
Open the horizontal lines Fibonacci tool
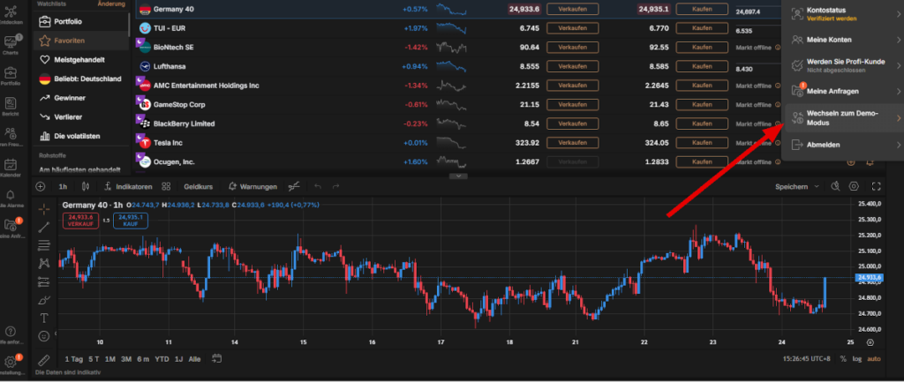[x=44, y=245]
